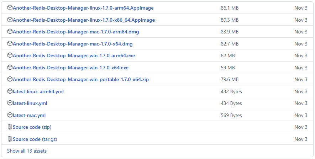Click Nov 3 date in linux-arm64.AppImage row
Viewport: 315px width, 159px height.
[x=301, y=8]
